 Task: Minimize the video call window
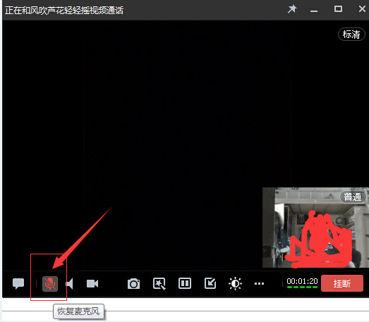[314, 11]
